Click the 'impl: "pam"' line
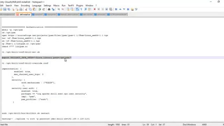This screenshot has width=224, height=126. pyautogui.click(x=29, y=97)
